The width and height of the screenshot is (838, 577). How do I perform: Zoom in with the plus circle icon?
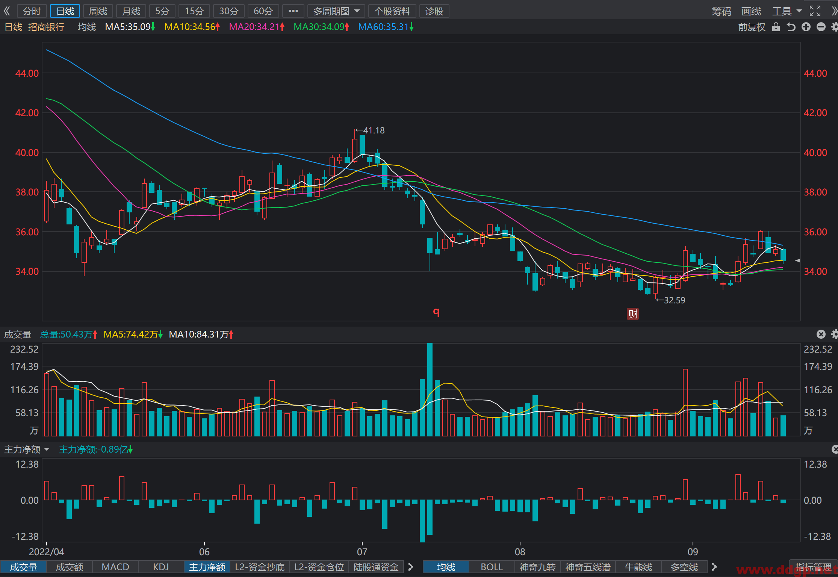coord(806,27)
